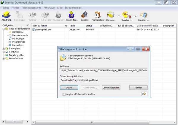The height and width of the screenshot is (125, 178).
Task: Open the Fichier menu
Action: [x=15, y=8]
